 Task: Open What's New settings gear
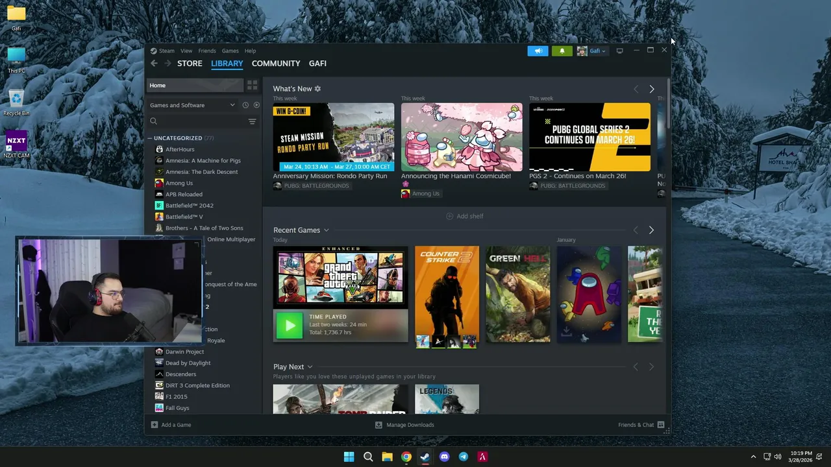317,88
